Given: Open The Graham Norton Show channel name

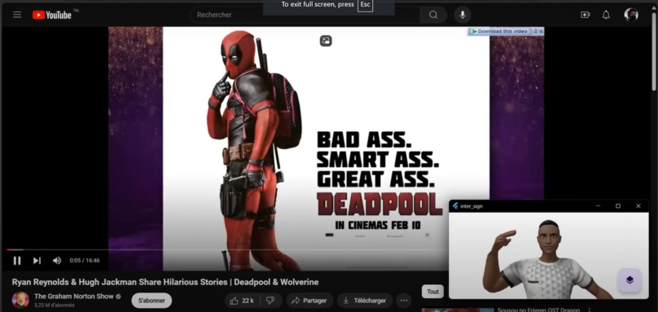Looking at the screenshot, I should pyautogui.click(x=73, y=296).
